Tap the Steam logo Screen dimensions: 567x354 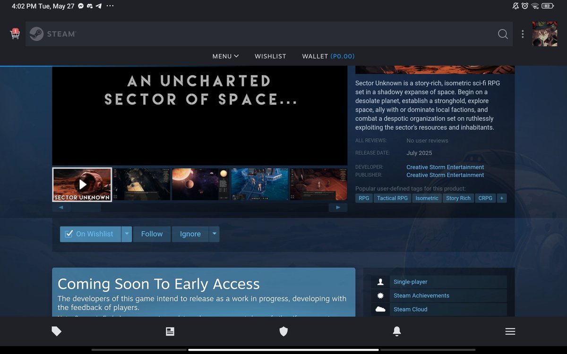coord(52,34)
